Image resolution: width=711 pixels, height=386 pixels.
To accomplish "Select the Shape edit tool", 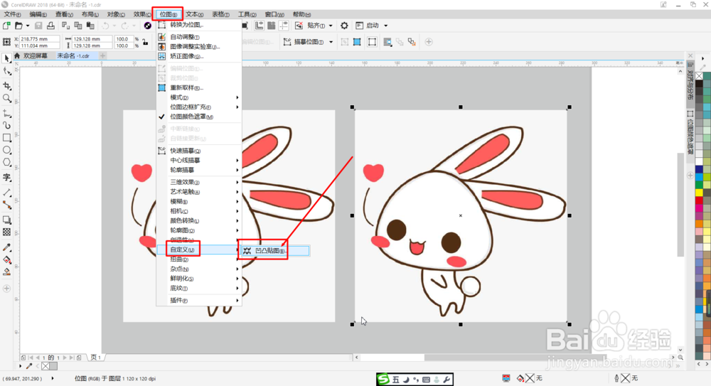I will point(7,72).
